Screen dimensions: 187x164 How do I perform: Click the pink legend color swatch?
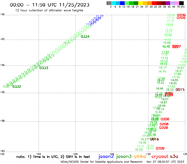(177, 3)
